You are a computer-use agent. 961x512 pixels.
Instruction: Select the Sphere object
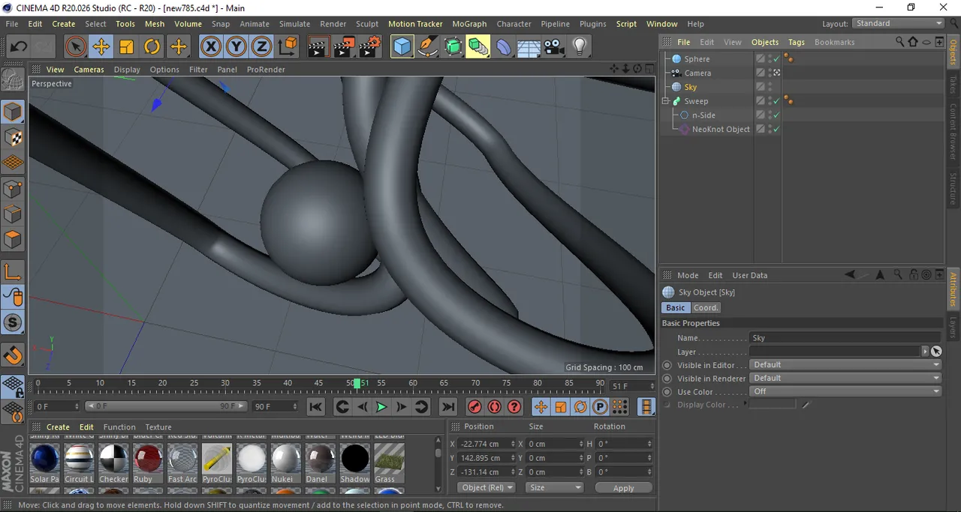point(697,59)
